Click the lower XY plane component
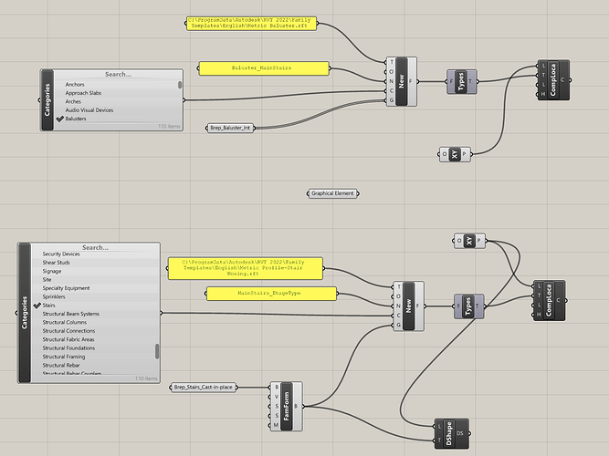The width and height of the screenshot is (609, 456). tap(469, 241)
